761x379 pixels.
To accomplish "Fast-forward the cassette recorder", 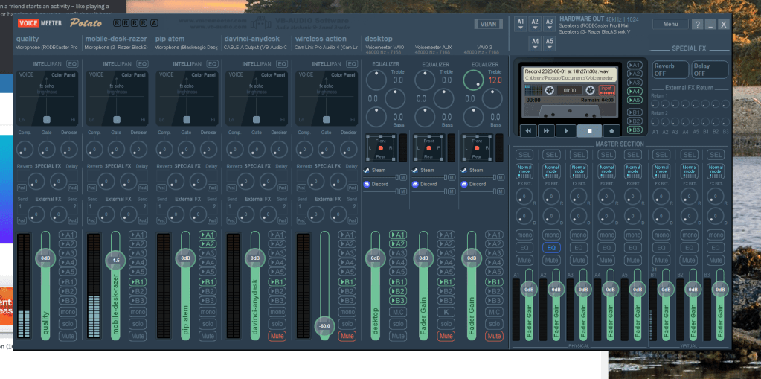I will [x=547, y=131].
